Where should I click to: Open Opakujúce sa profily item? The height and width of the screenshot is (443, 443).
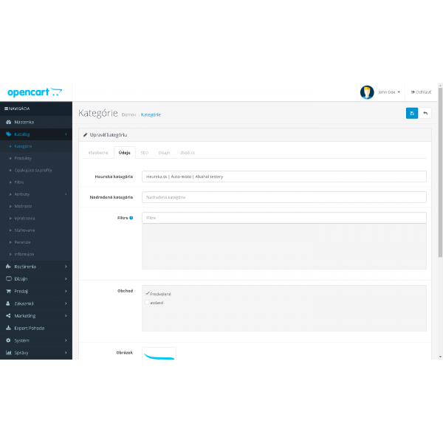pyautogui.click(x=33, y=171)
